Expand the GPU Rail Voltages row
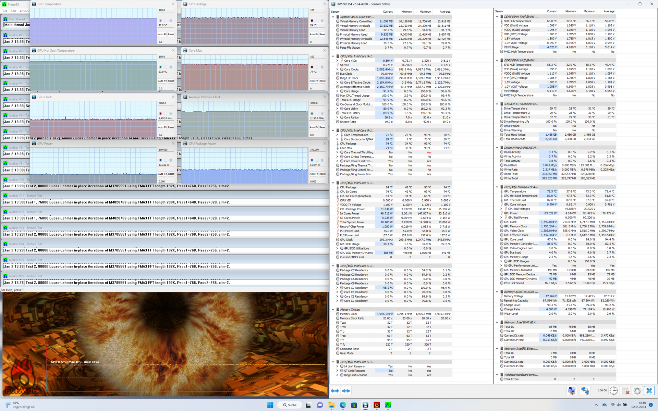Image resolution: width=658 pixels, height=411 pixels. pos(501,209)
